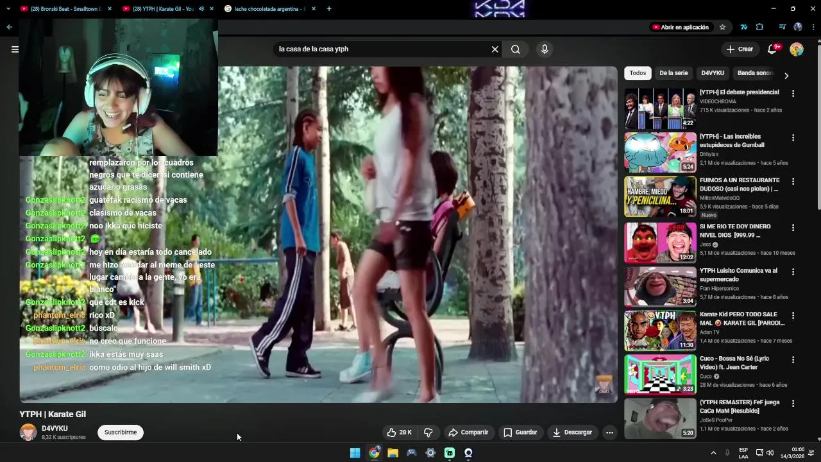Screen dimensions: 821x462
Task: Open the YouTube account avatar menu
Action: pos(797,49)
